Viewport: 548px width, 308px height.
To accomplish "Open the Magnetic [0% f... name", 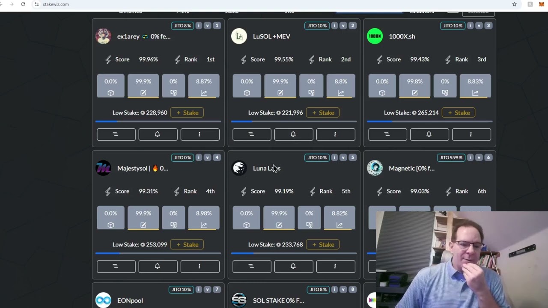I will [411, 168].
